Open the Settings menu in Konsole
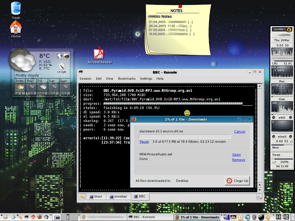The image size is (295, 221). 146,79
